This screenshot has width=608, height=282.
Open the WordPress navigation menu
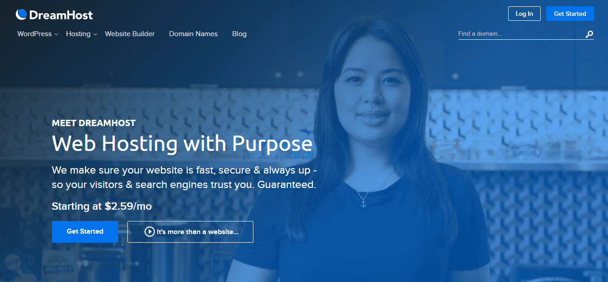coord(34,34)
